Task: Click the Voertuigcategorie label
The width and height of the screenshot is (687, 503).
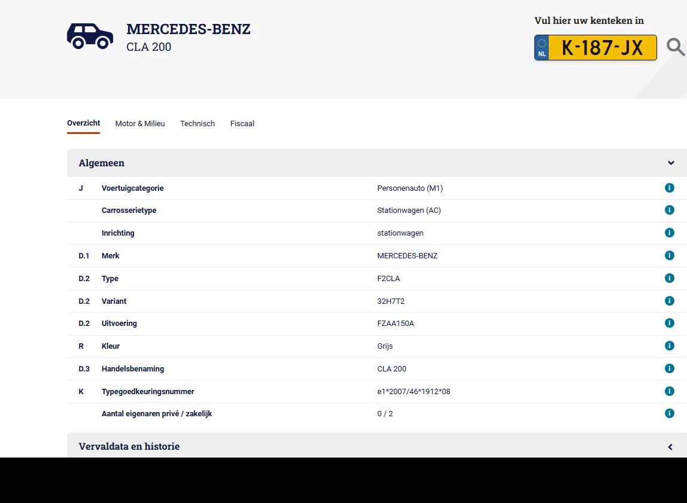Action: click(x=132, y=188)
